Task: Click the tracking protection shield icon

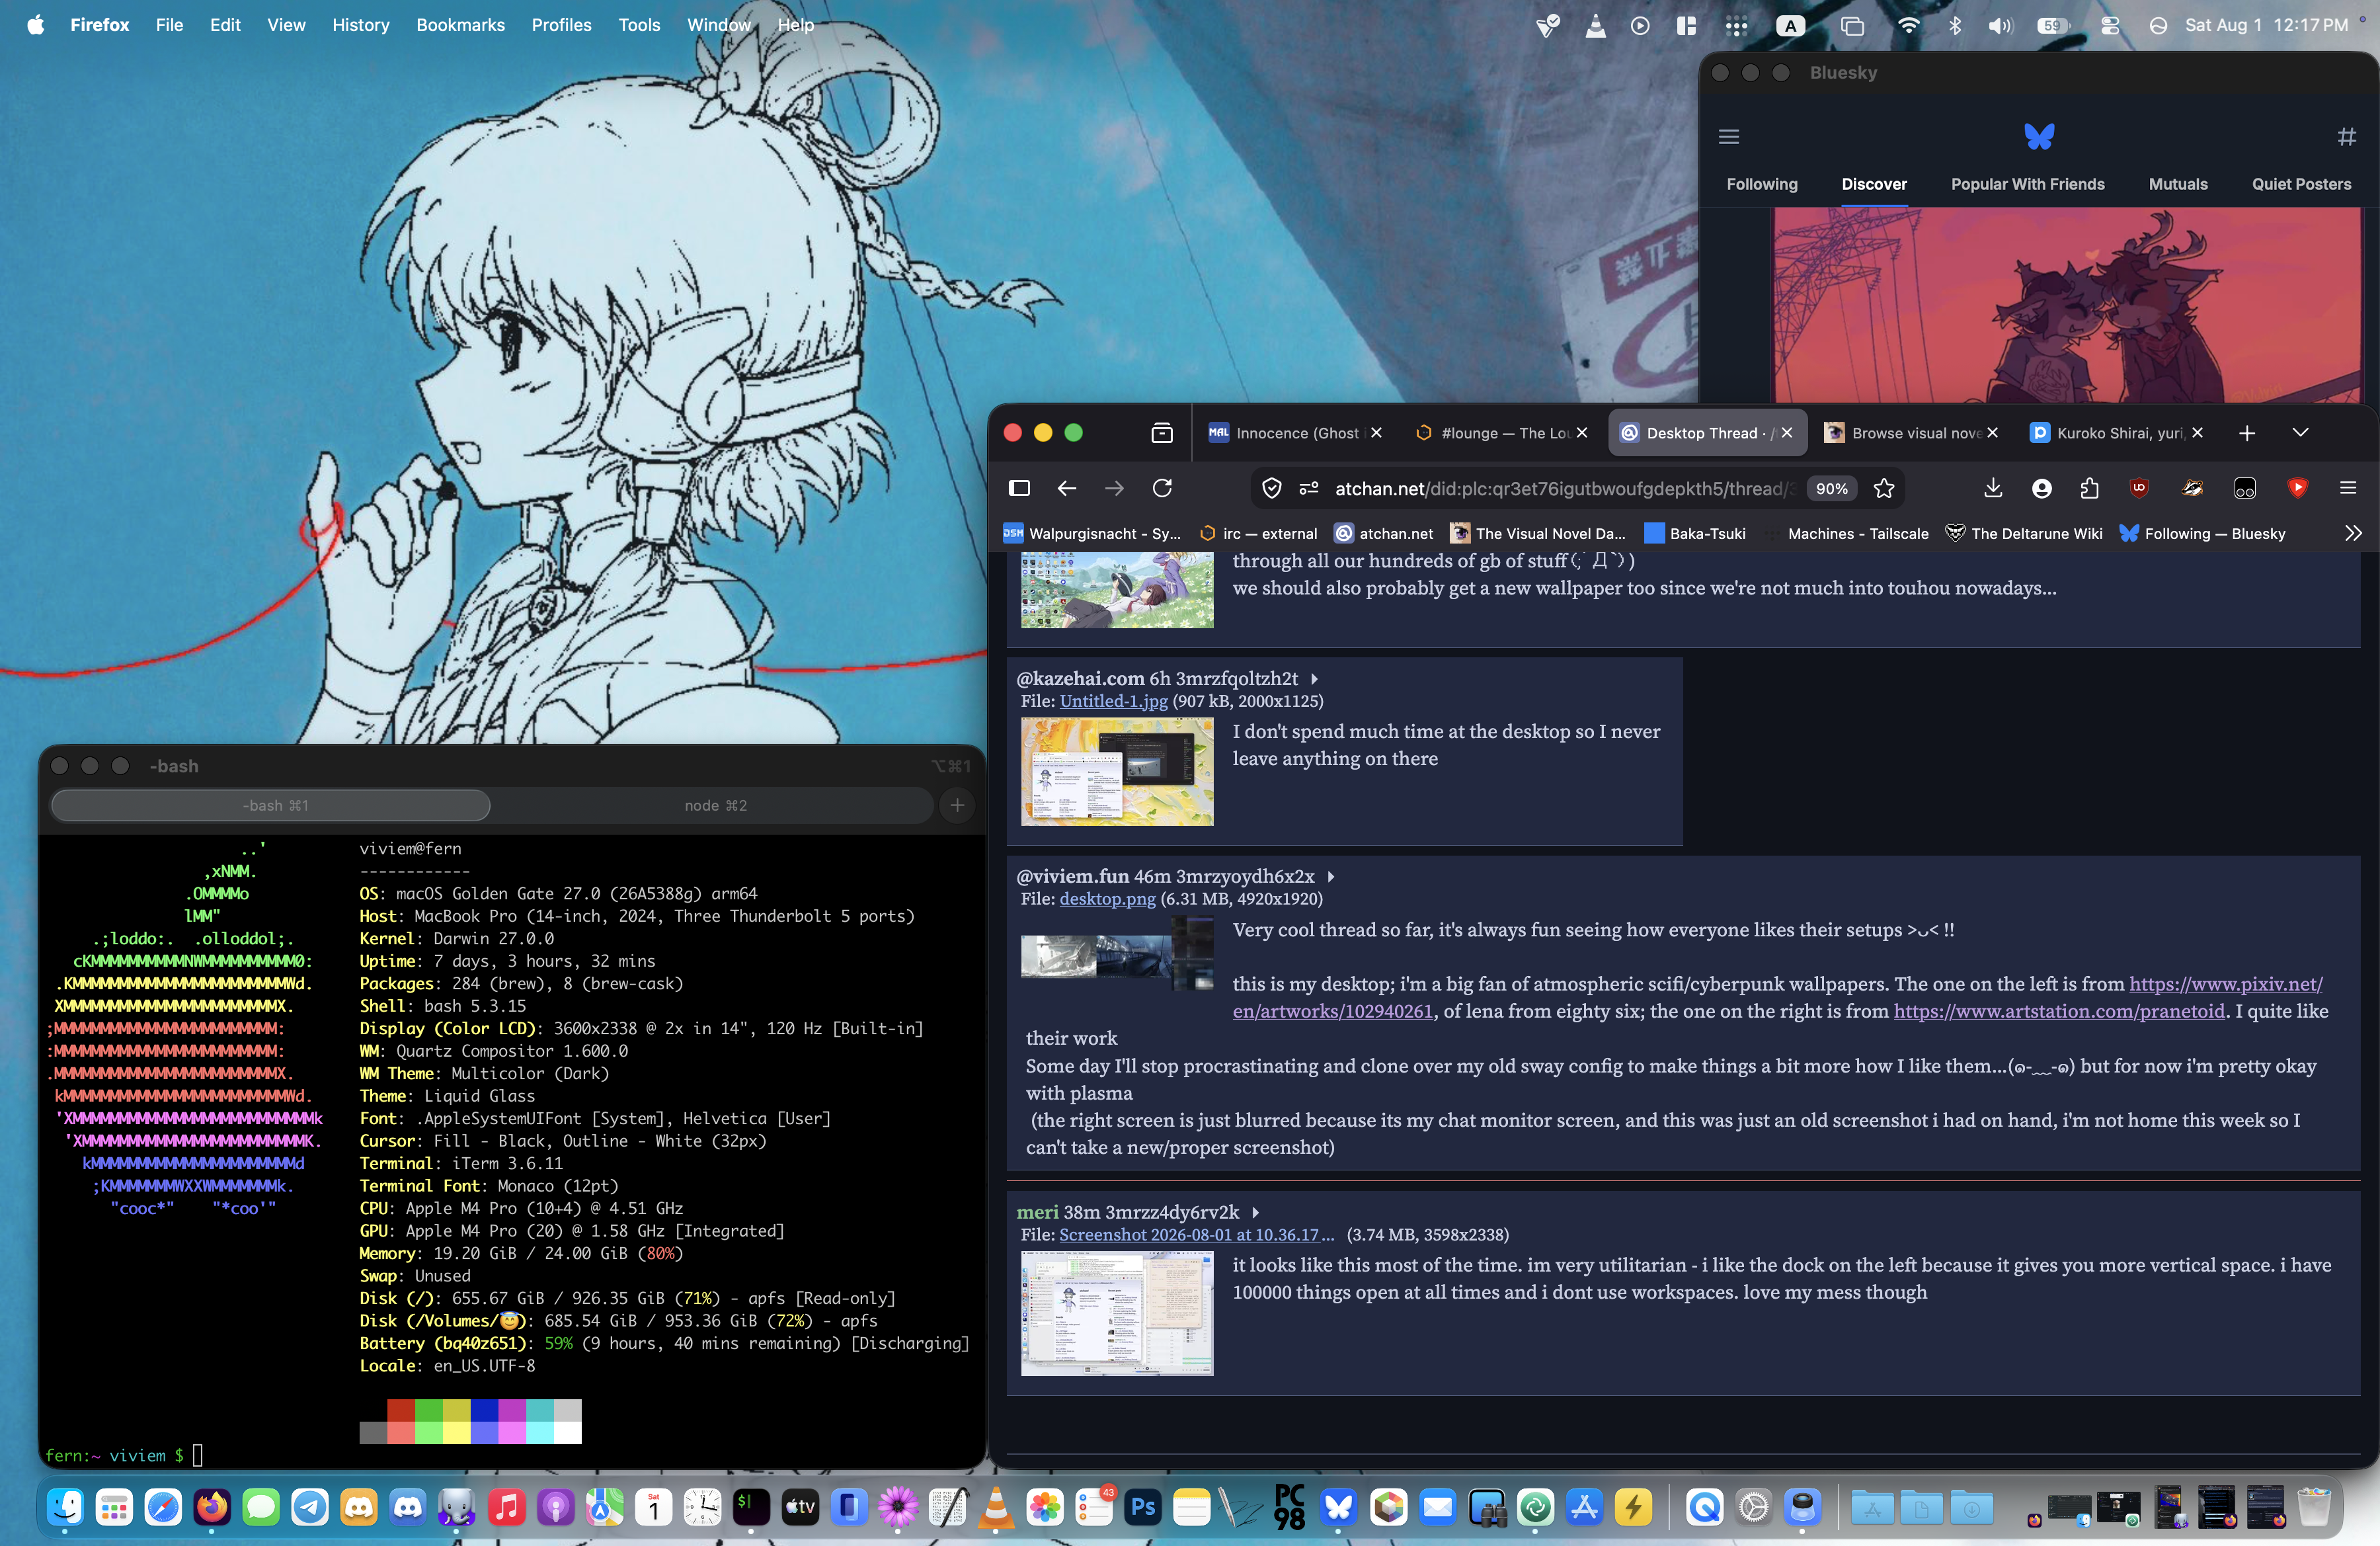Action: pyautogui.click(x=1272, y=488)
